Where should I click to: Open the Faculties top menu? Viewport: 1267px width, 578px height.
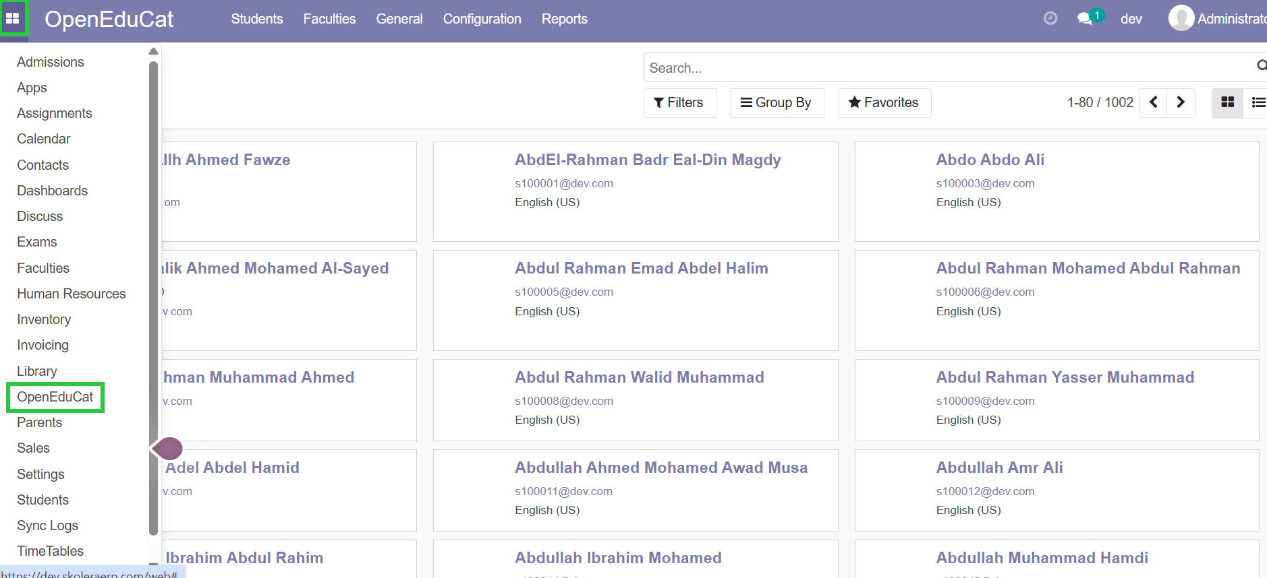click(329, 19)
